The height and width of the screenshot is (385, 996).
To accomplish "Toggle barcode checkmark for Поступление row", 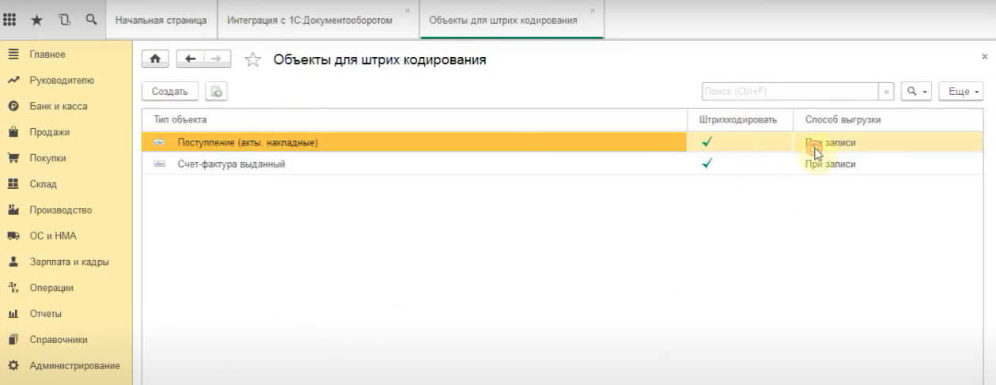I will (707, 142).
